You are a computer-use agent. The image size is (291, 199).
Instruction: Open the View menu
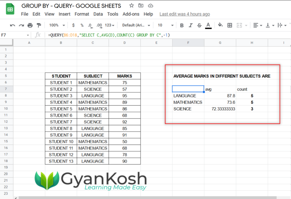coord(49,14)
